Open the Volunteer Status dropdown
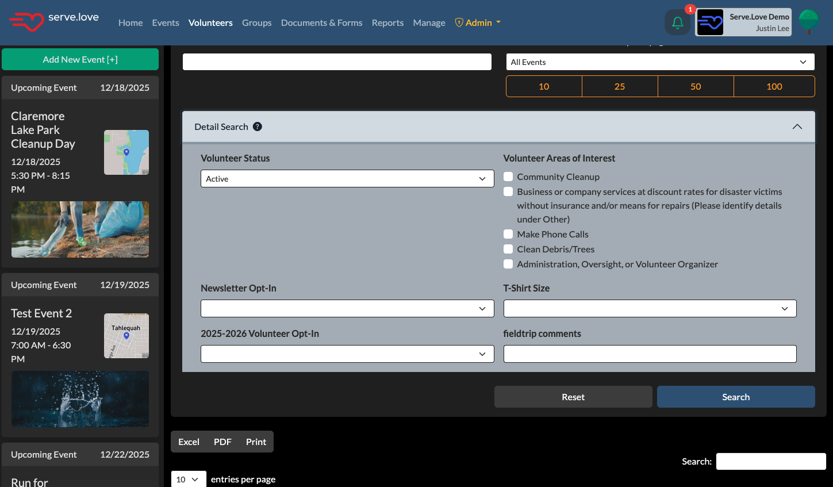This screenshot has width=833, height=487. coord(347,179)
